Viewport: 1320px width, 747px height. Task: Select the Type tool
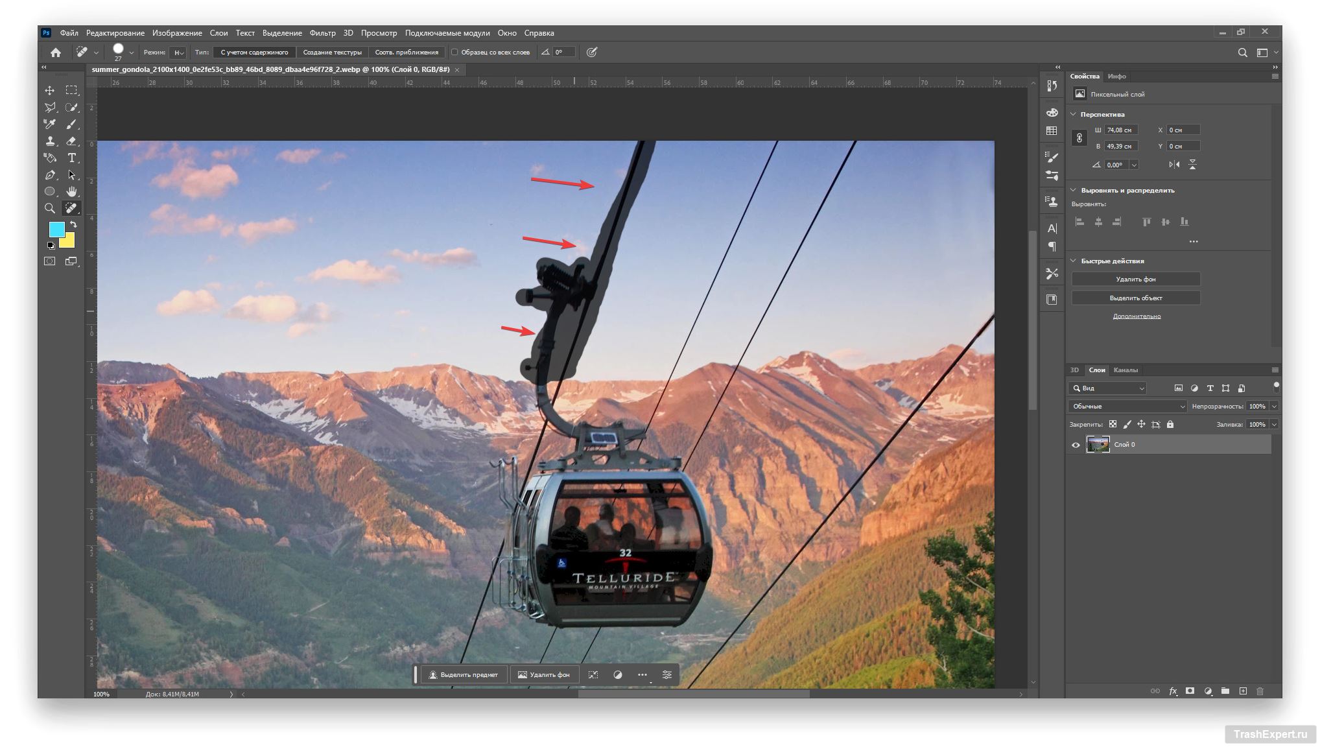(x=71, y=158)
